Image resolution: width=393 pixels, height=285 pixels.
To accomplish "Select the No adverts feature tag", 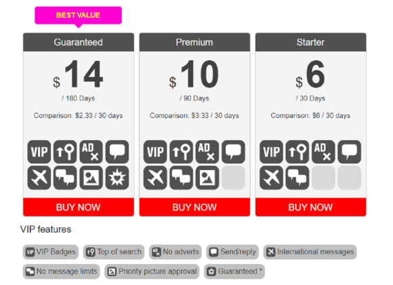I will [x=175, y=252].
